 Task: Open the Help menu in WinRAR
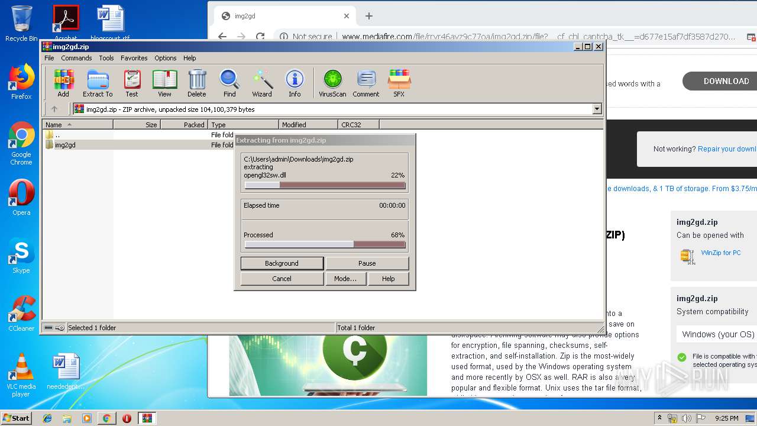(189, 58)
